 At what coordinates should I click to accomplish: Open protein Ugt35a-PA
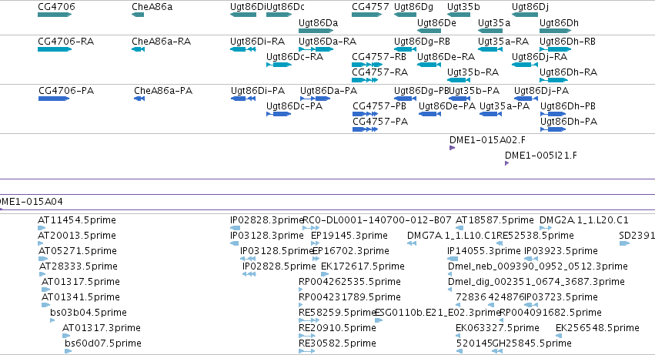[490, 114]
